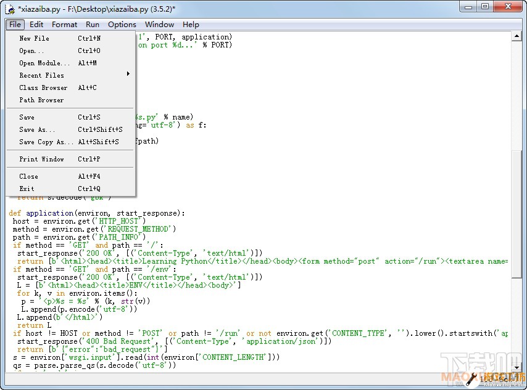The image size is (527, 390).
Task: Click the 'REQUEST_METHOD' string
Action: (138, 229)
